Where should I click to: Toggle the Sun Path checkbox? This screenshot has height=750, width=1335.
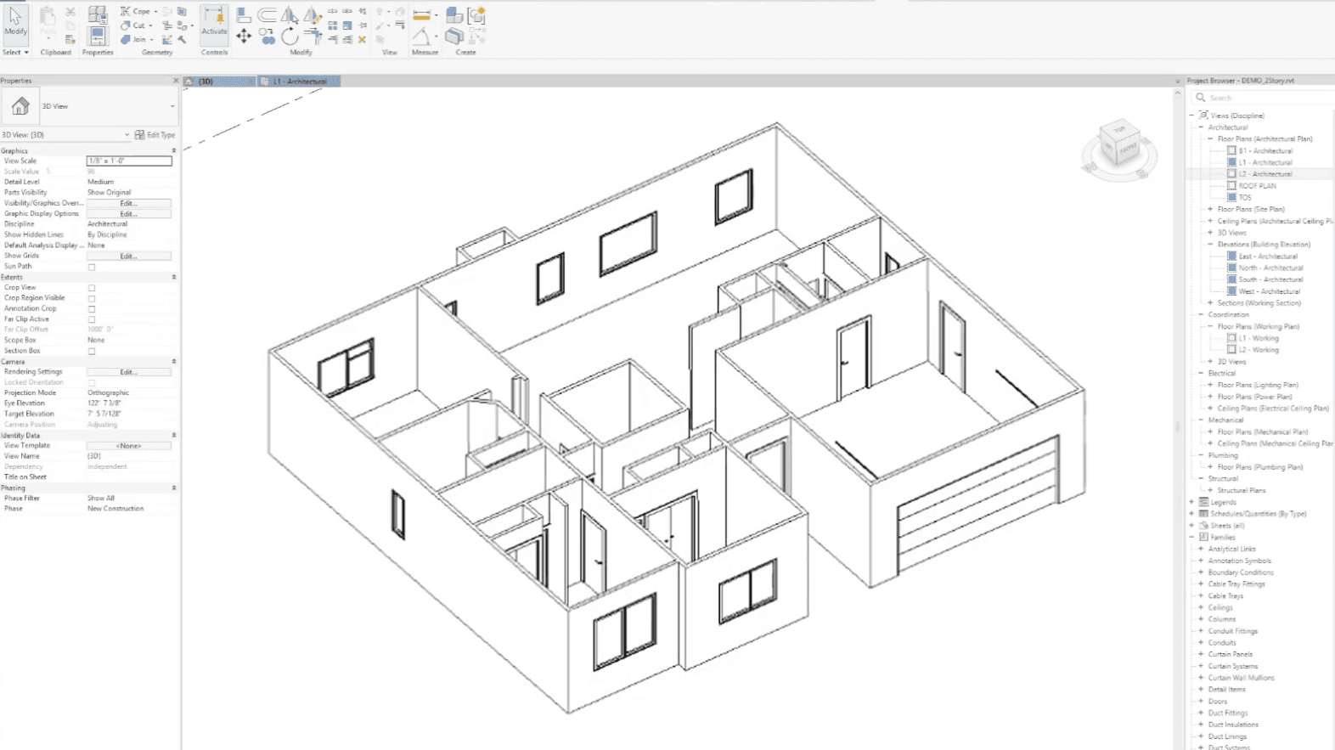pyautogui.click(x=92, y=267)
